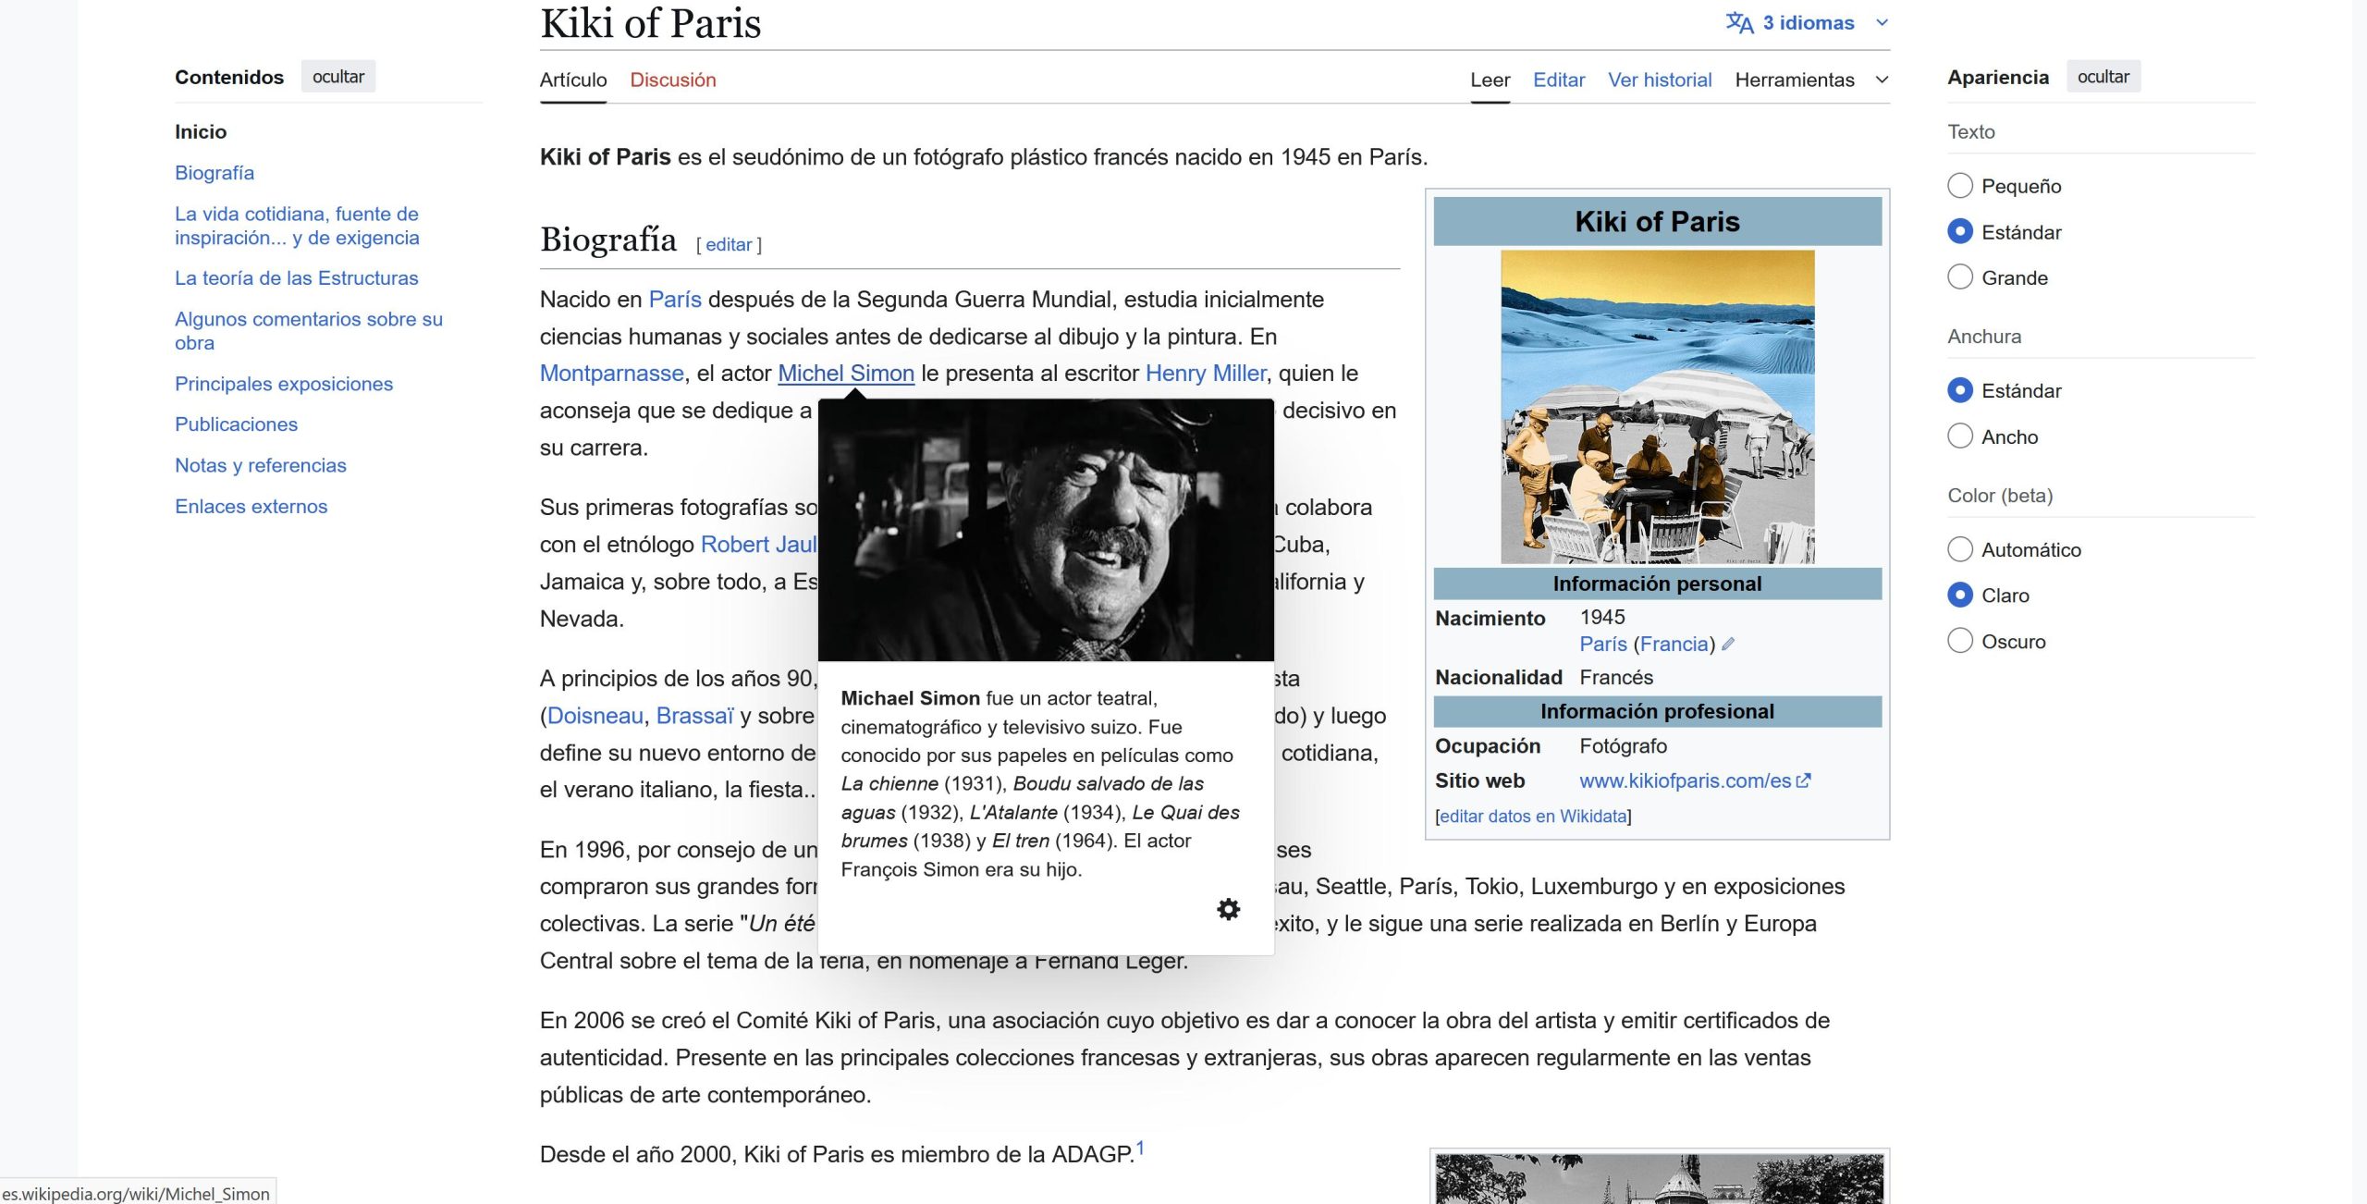Screen dimensions: 2367x1204
Task: Jump to Notas y referencias section
Action: tap(261, 465)
